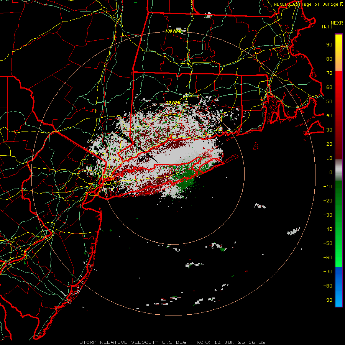Click the positive 50 scale value
The height and width of the screenshot is (345, 345).
pos(329,102)
